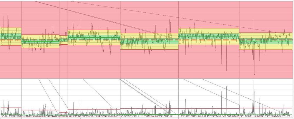This screenshot has width=294, height=119.
Task: Select the tallest upward spike in upper chart's last stage
Action: coord(253,30)
